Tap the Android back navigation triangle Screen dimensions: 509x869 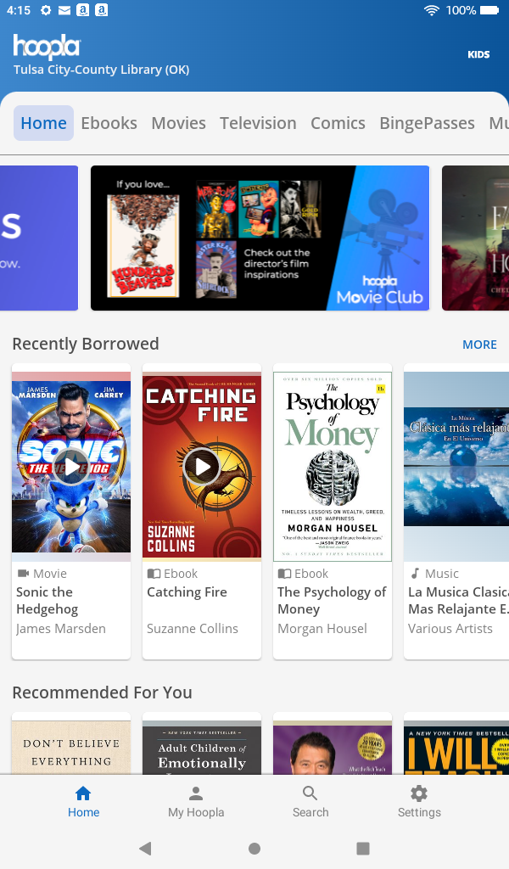click(x=145, y=848)
